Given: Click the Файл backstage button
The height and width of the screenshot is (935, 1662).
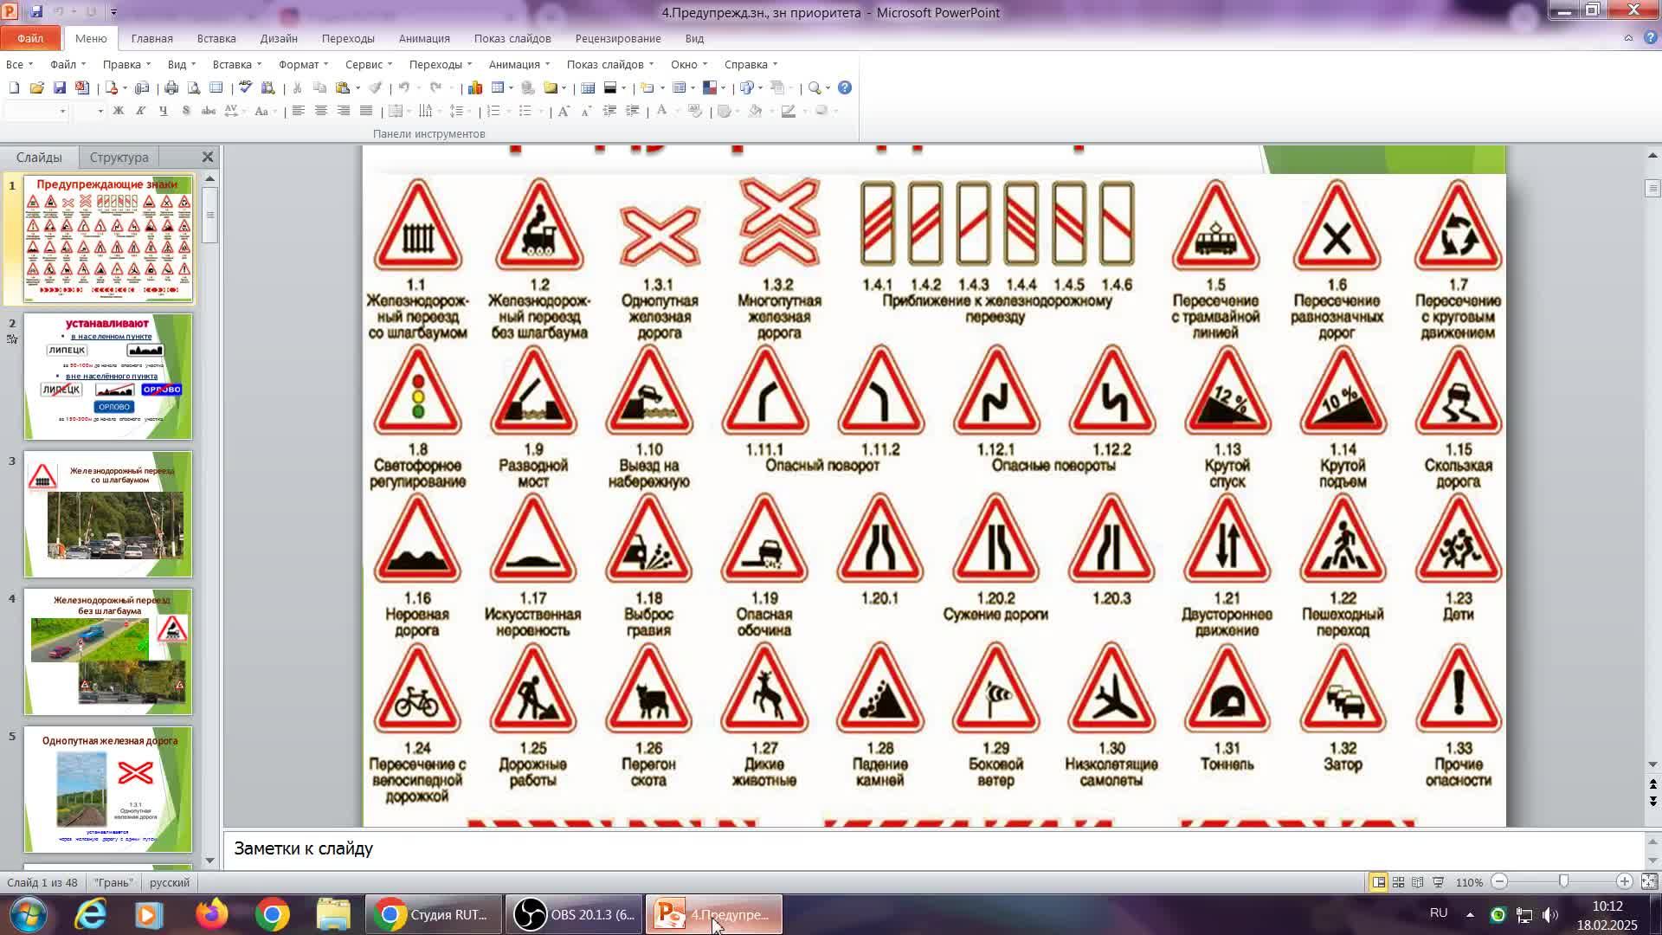Looking at the screenshot, I should (x=30, y=38).
